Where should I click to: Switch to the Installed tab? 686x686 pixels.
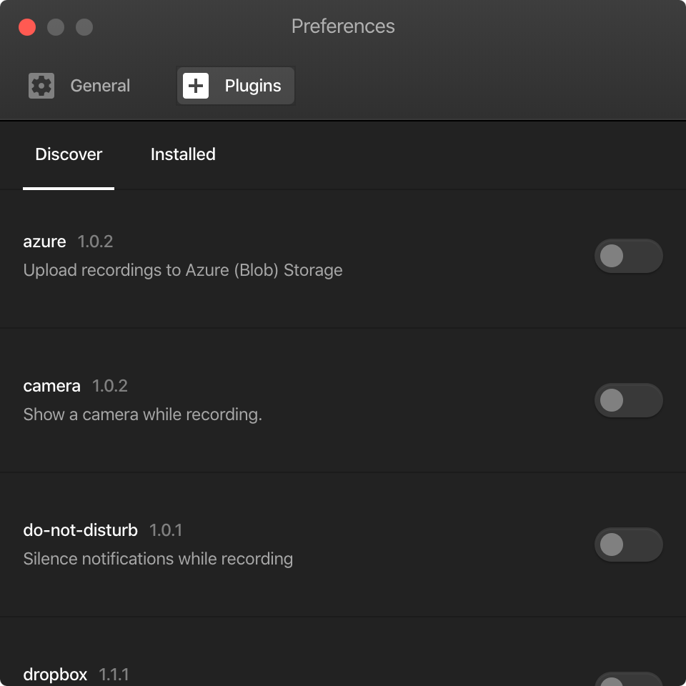[x=183, y=154]
